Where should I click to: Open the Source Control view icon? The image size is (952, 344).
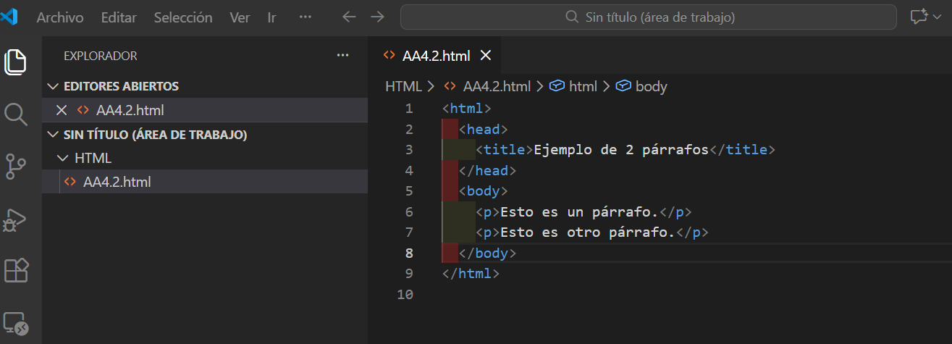click(x=16, y=166)
